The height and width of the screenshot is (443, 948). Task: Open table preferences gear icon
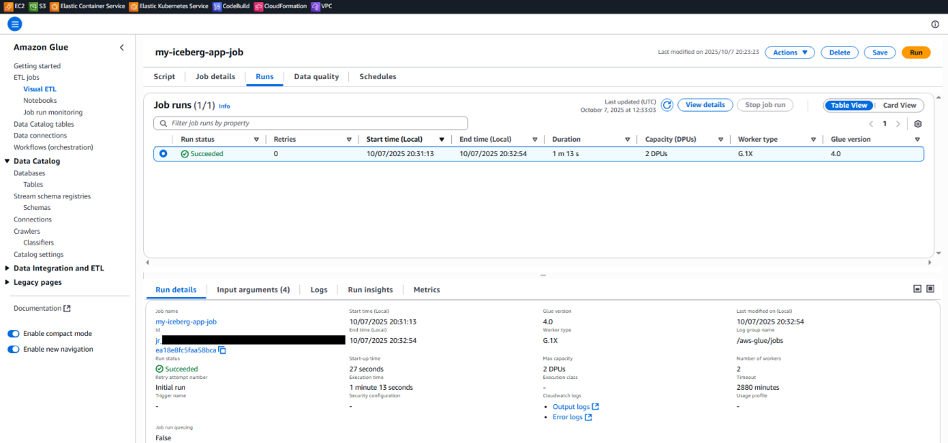tap(918, 124)
